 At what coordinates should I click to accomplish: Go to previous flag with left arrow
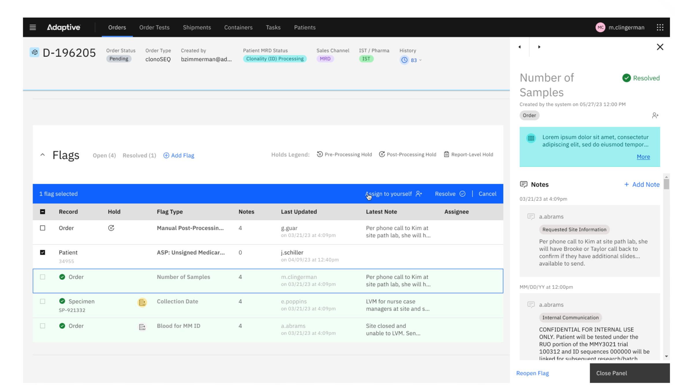pyautogui.click(x=519, y=47)
